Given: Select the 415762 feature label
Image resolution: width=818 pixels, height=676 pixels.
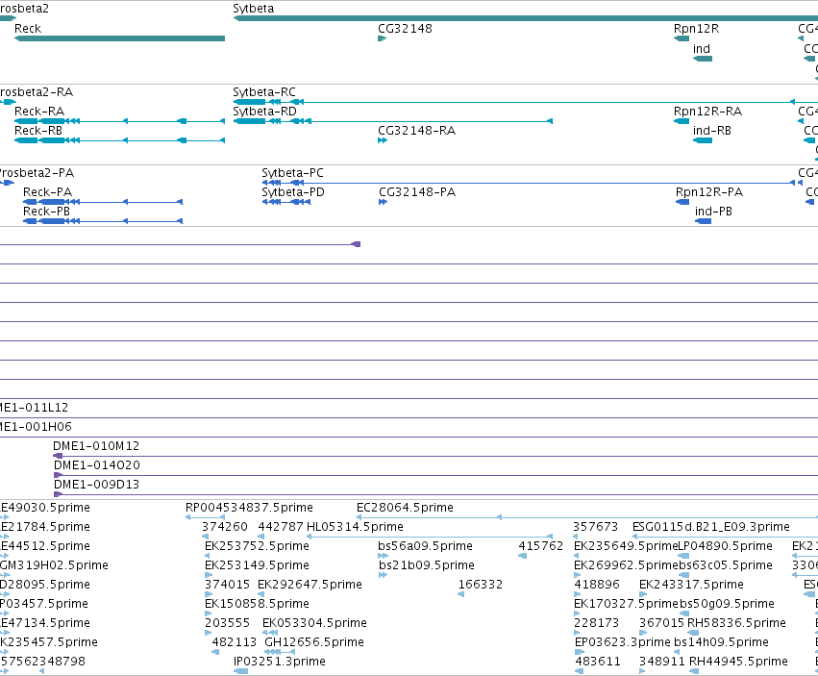Looking at the screenshot, I should point(540,546).
